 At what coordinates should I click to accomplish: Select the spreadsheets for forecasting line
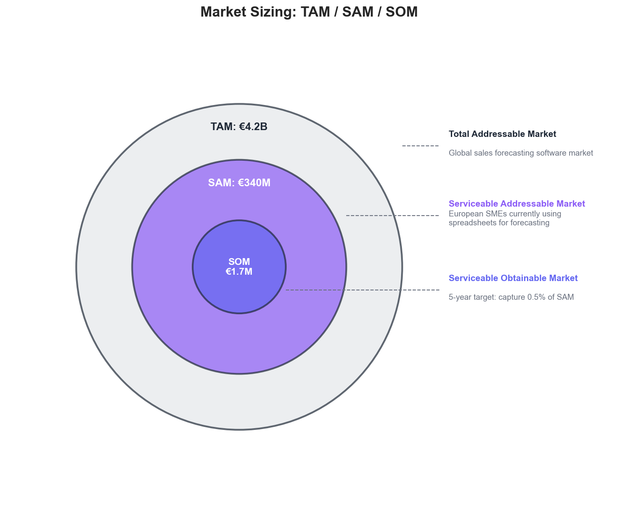click(499, 223)
